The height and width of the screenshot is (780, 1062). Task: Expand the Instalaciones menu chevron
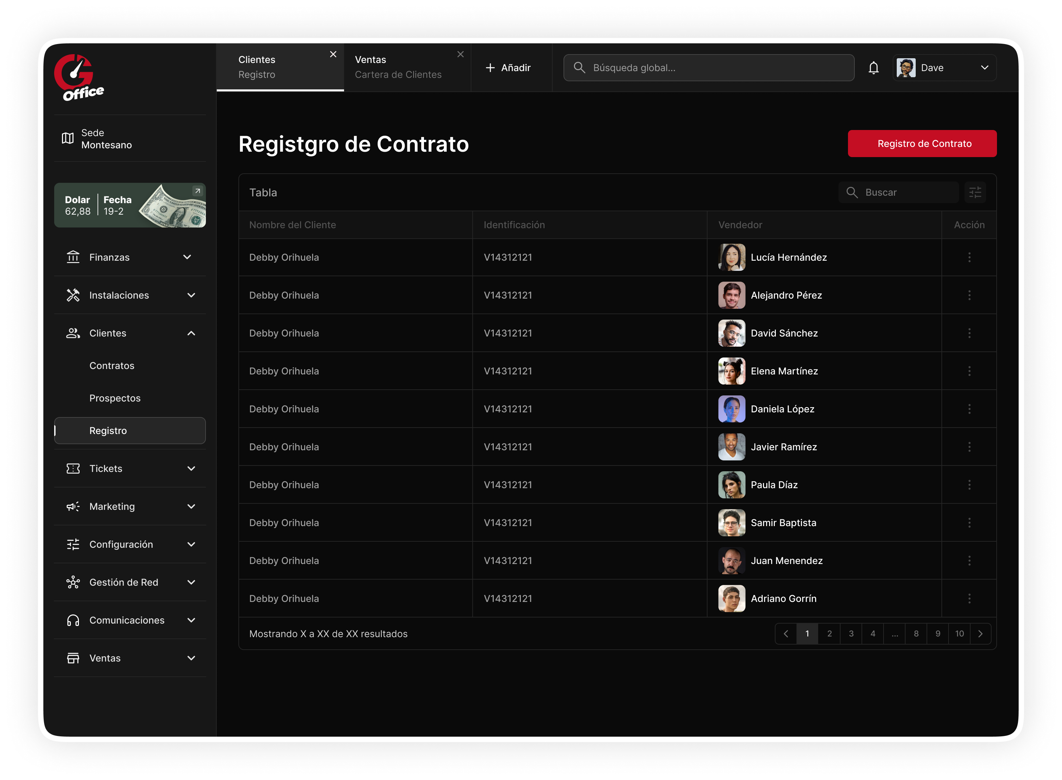point(191,295)
